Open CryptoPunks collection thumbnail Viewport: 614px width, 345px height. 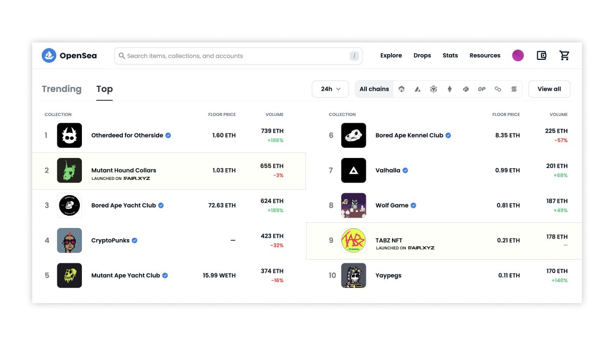pyautogui.click(x=69, y=240)
